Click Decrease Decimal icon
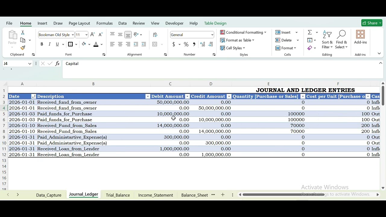This screenshot has width=386, height=217. pos(210,44)
